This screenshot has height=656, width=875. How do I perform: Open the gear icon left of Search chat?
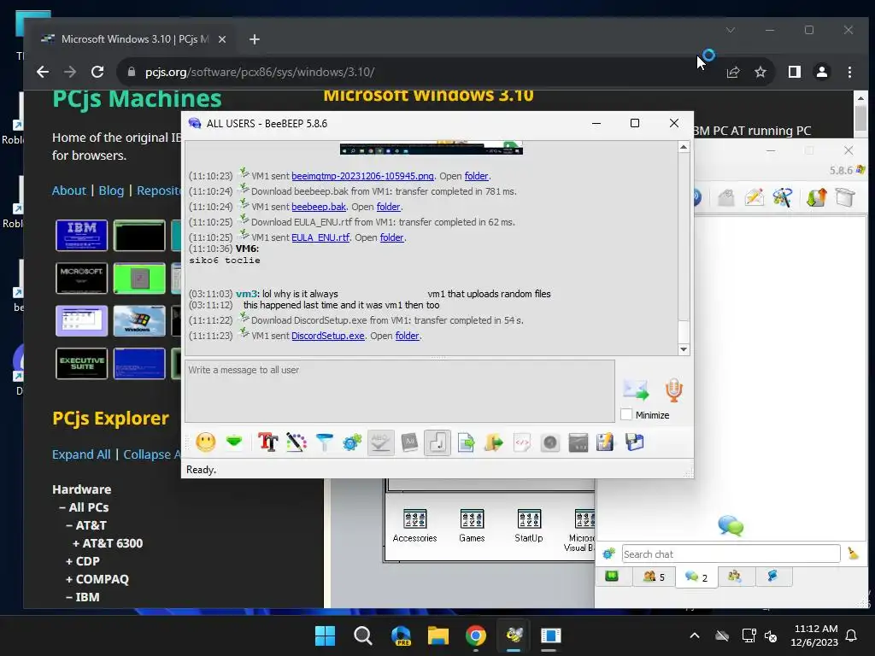[608, 553]
